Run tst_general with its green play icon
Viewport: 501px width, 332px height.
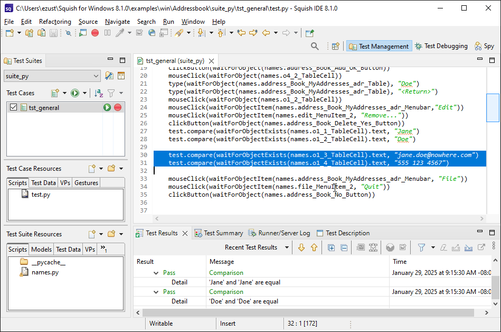click(107, 107)
